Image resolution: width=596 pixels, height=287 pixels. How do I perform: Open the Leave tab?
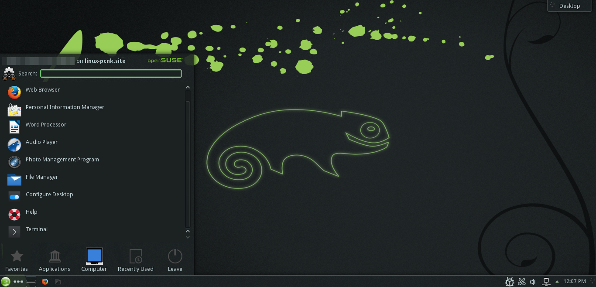[175, 260]
